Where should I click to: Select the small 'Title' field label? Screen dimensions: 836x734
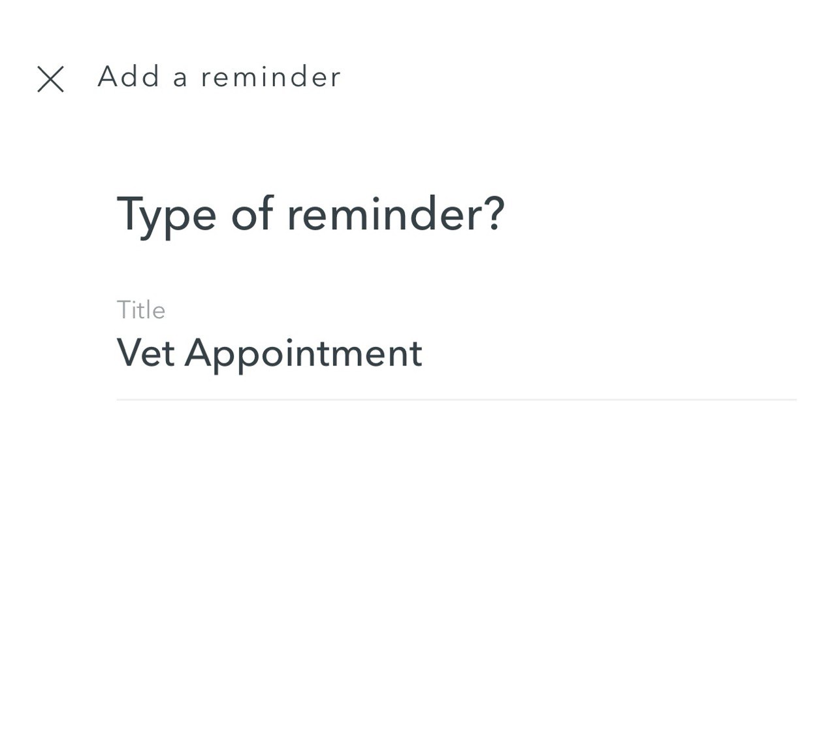point(141,310)
